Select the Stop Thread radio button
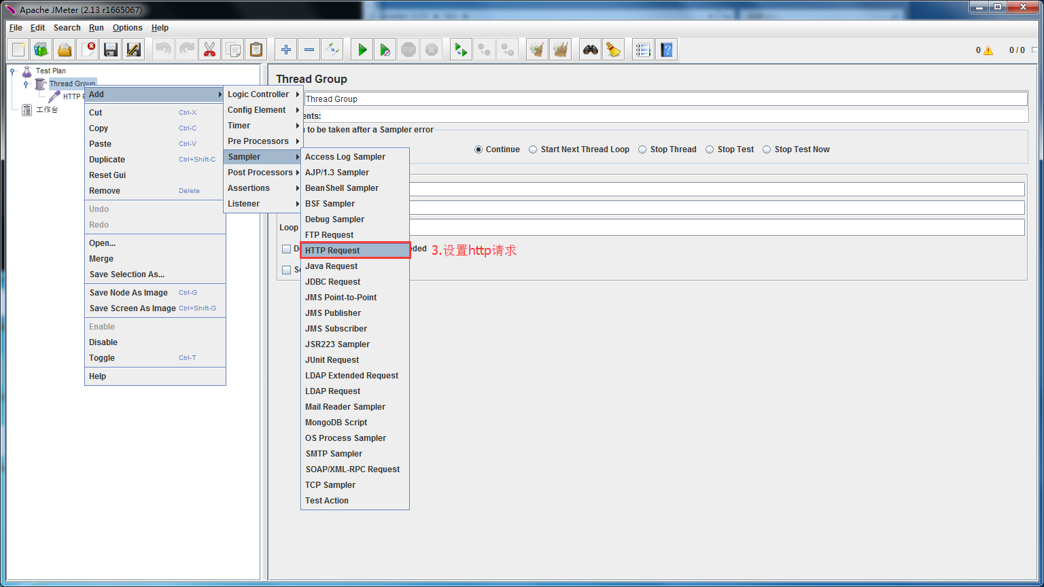 coord(642,149)
